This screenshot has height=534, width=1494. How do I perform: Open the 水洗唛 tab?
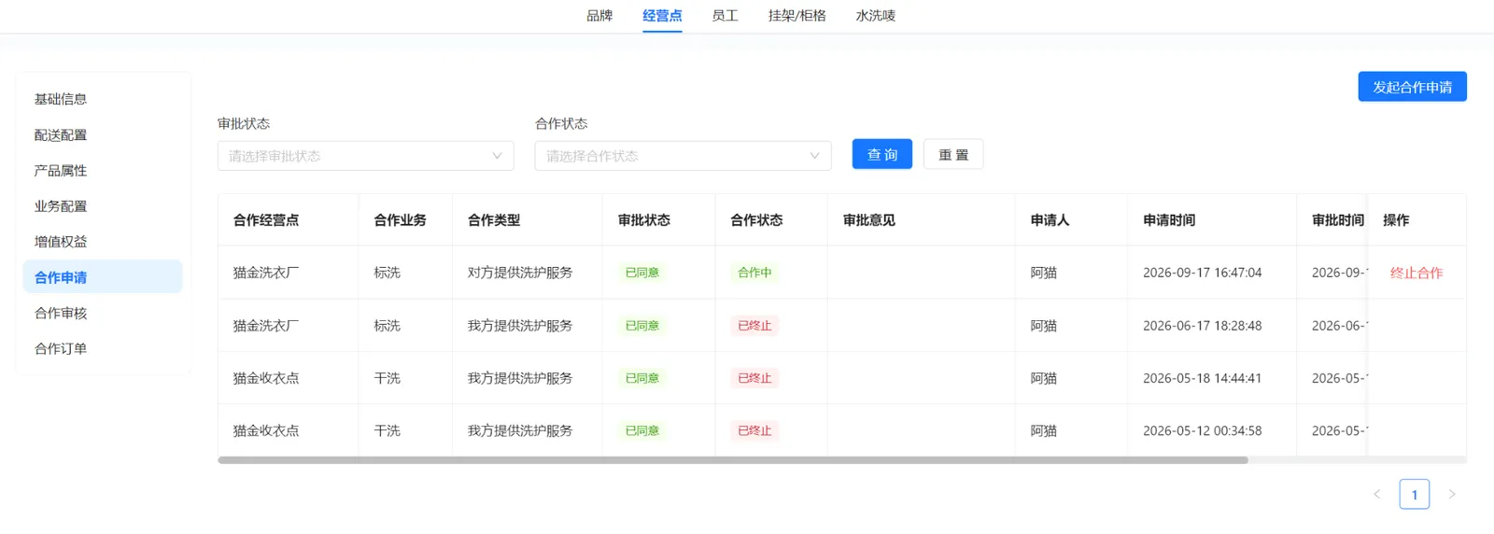875,16
